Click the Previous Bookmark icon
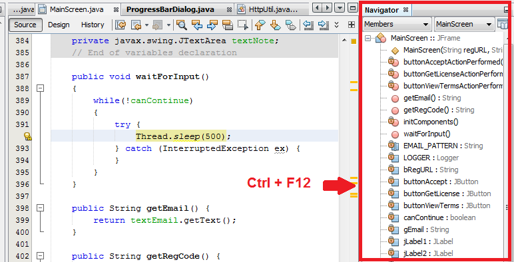 (x=260, y=25)
